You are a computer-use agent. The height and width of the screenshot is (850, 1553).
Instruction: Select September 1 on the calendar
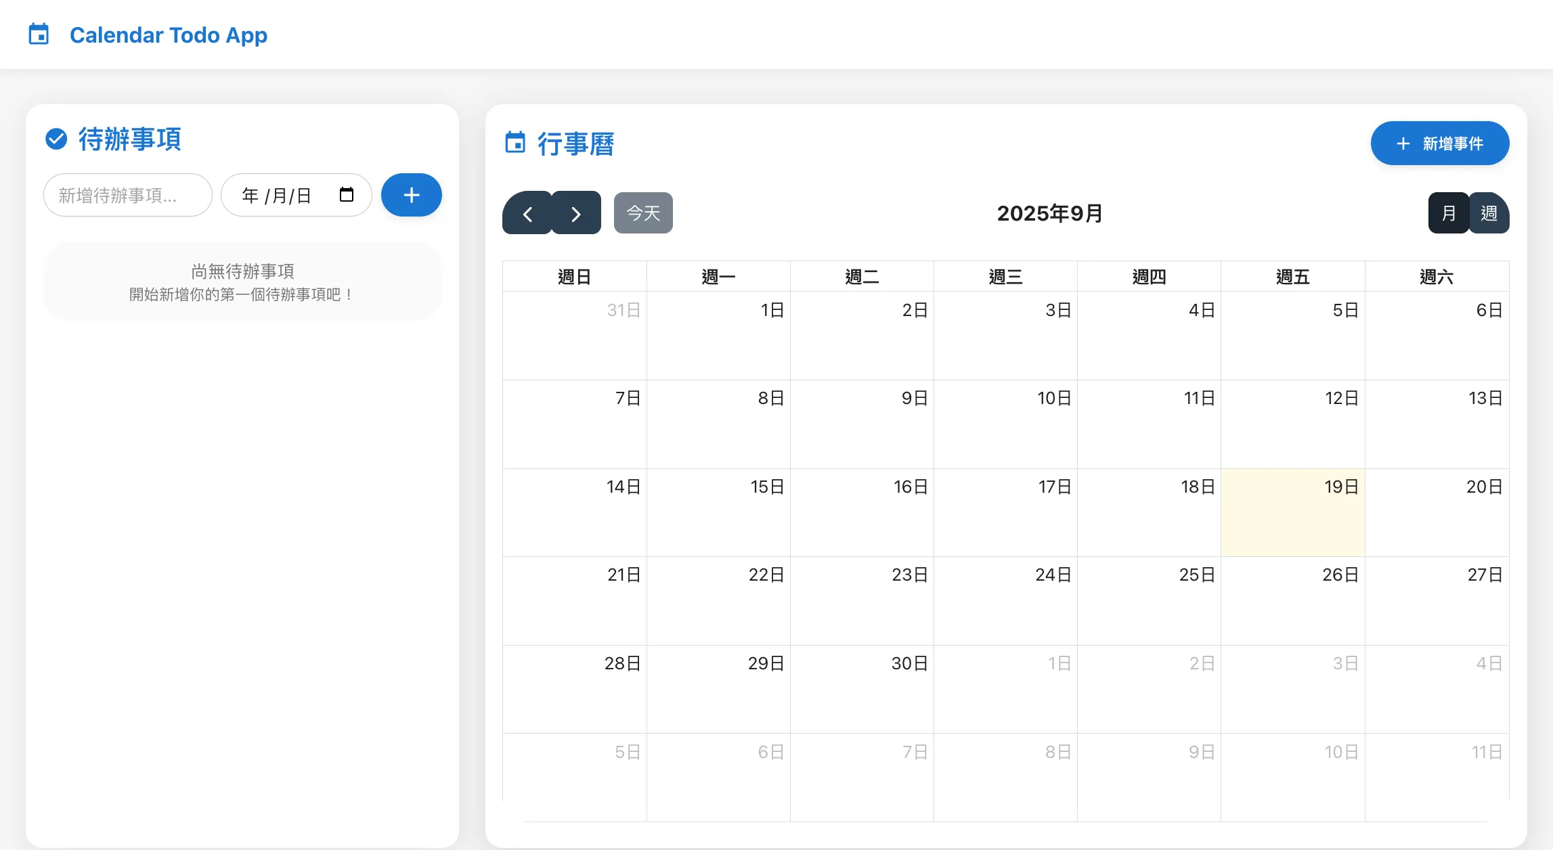(718, 336)
